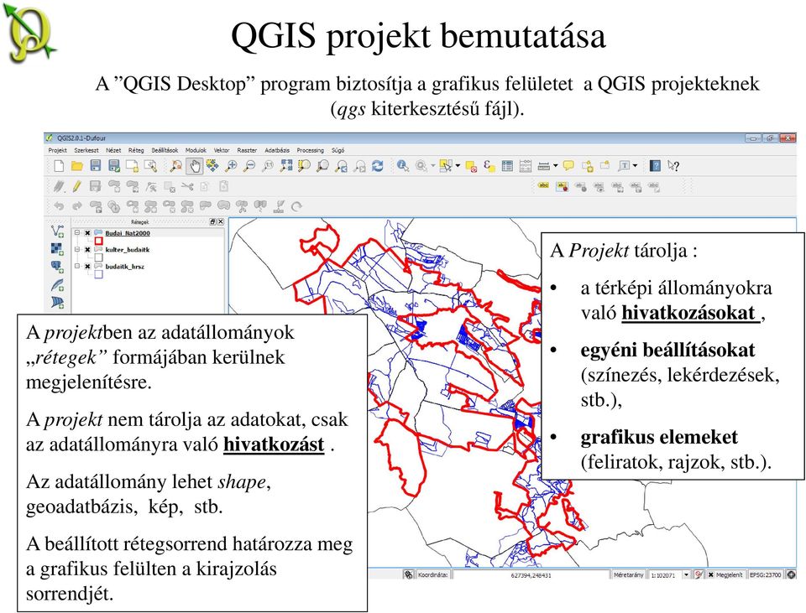Screen dimensions: 806x613
Task: Open the QGIS Help contents icon
Action: [x=655, y=166]
